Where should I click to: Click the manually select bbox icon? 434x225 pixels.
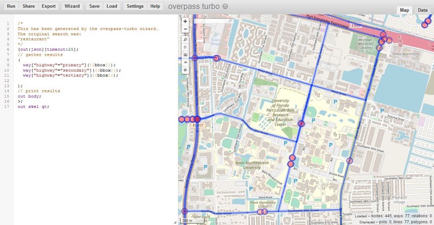pos(185,55)
